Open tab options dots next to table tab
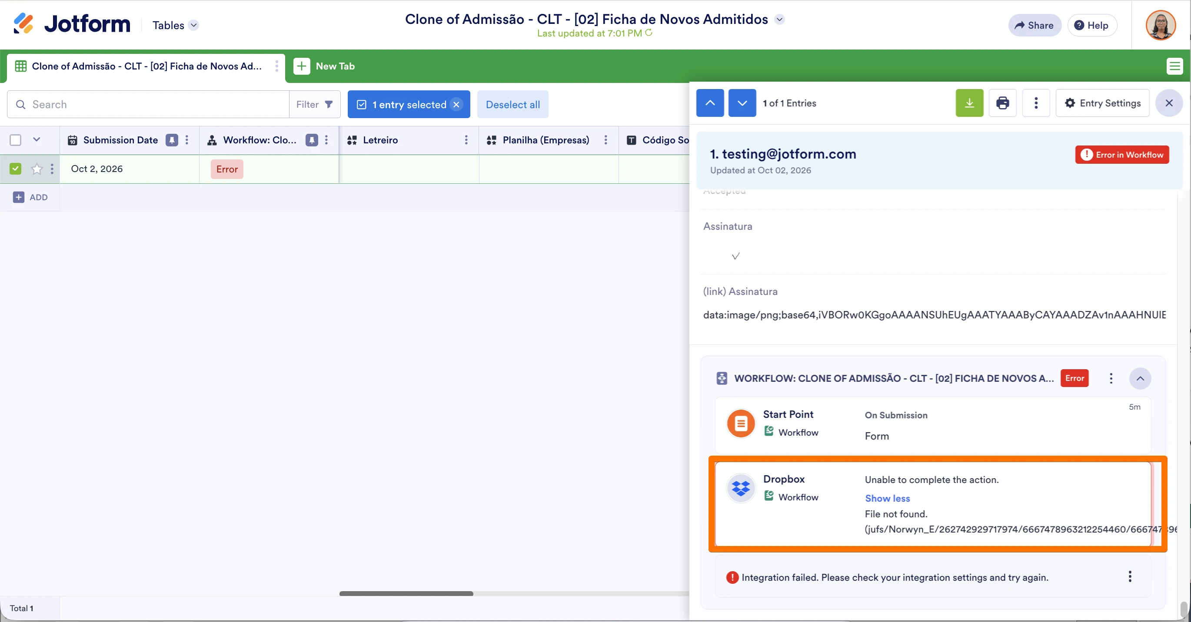This screenshot has width=1191, height=622. coord(277,66)
